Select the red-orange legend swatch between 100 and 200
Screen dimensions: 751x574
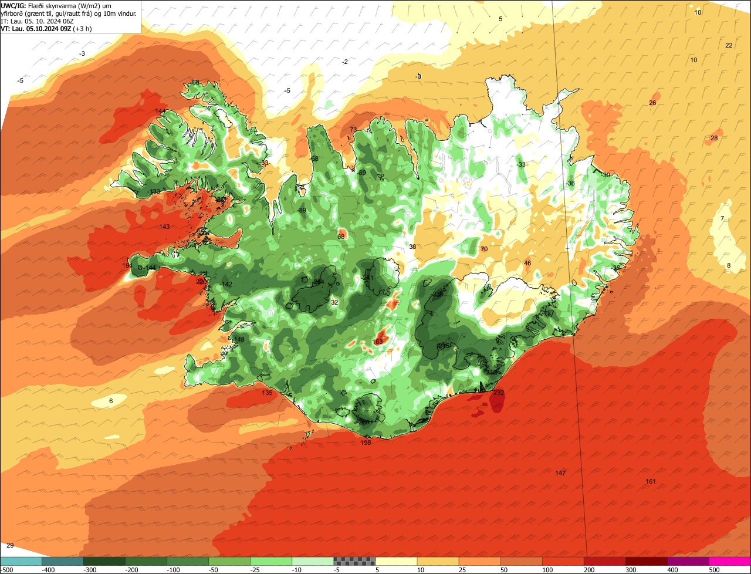click(x=563, y=561)
